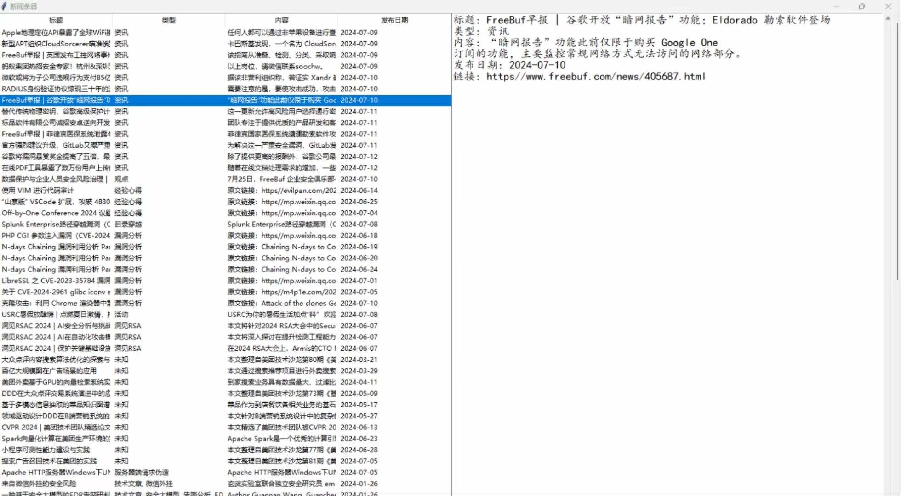901x496 pixels.
Task: Select row '洞见RSAC 2024 | 保护关键基础设施'
Action: (x=225, y=348)
